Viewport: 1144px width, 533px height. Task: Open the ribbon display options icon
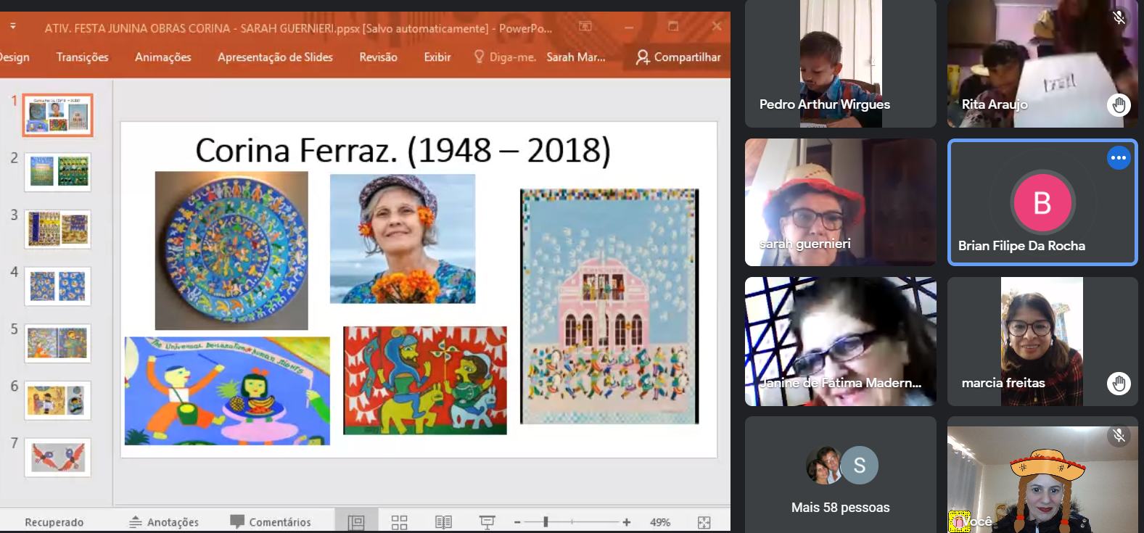tap(585, 27)
